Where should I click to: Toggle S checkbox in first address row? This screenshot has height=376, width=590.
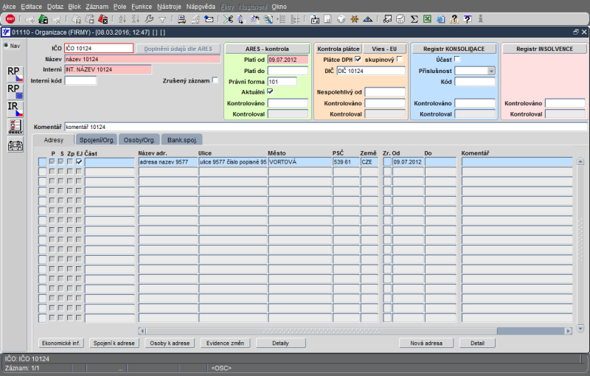coord(61,161)
